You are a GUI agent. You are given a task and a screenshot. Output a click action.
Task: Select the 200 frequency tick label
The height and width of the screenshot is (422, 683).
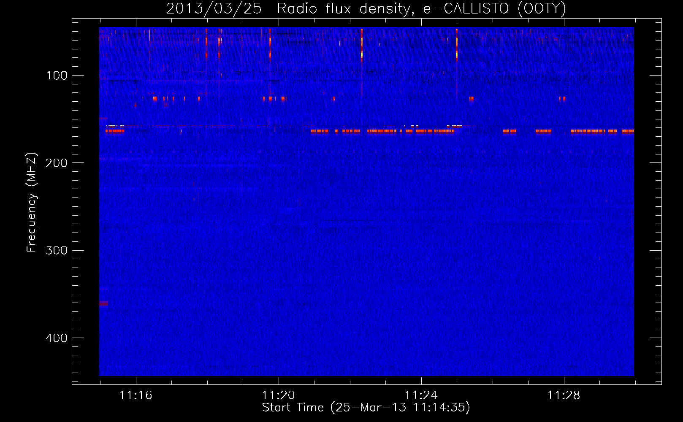57,163
